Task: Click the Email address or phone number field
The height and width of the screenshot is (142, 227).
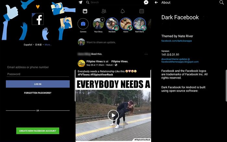Action: tap(38, 67)
